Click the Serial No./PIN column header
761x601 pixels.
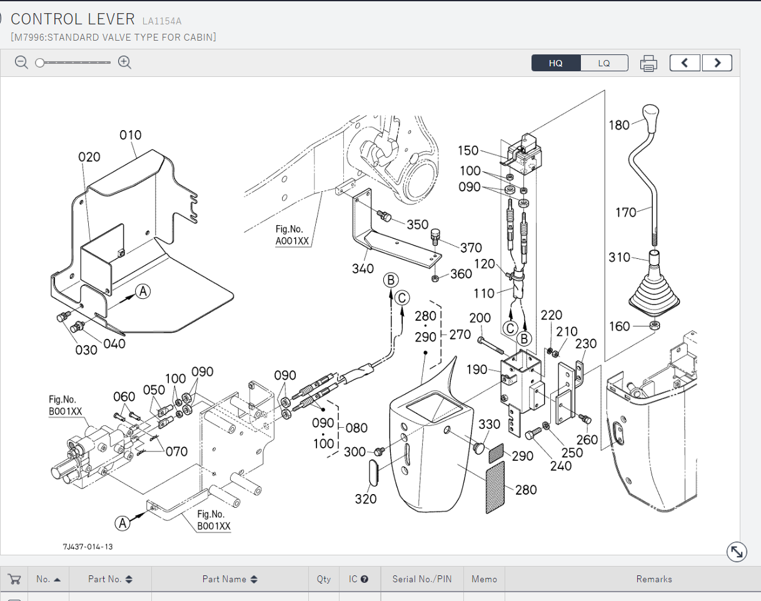point(421,579)
